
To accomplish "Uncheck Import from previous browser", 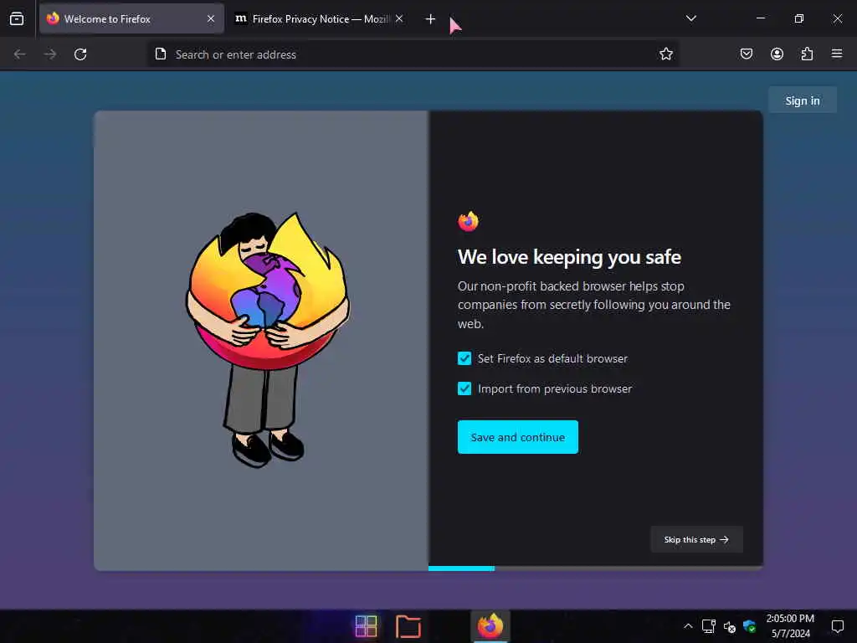I will pos(464,388).
